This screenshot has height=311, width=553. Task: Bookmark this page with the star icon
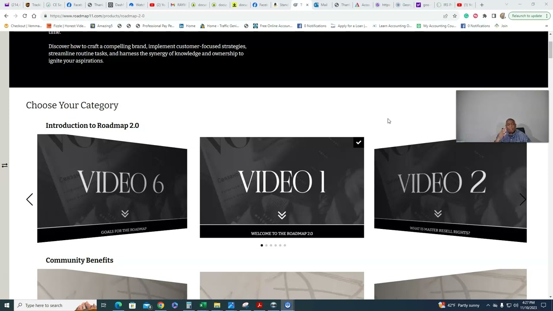[x=454, y=16]
